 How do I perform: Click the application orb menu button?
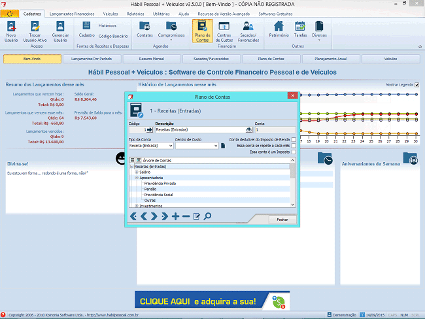(10, 14)
